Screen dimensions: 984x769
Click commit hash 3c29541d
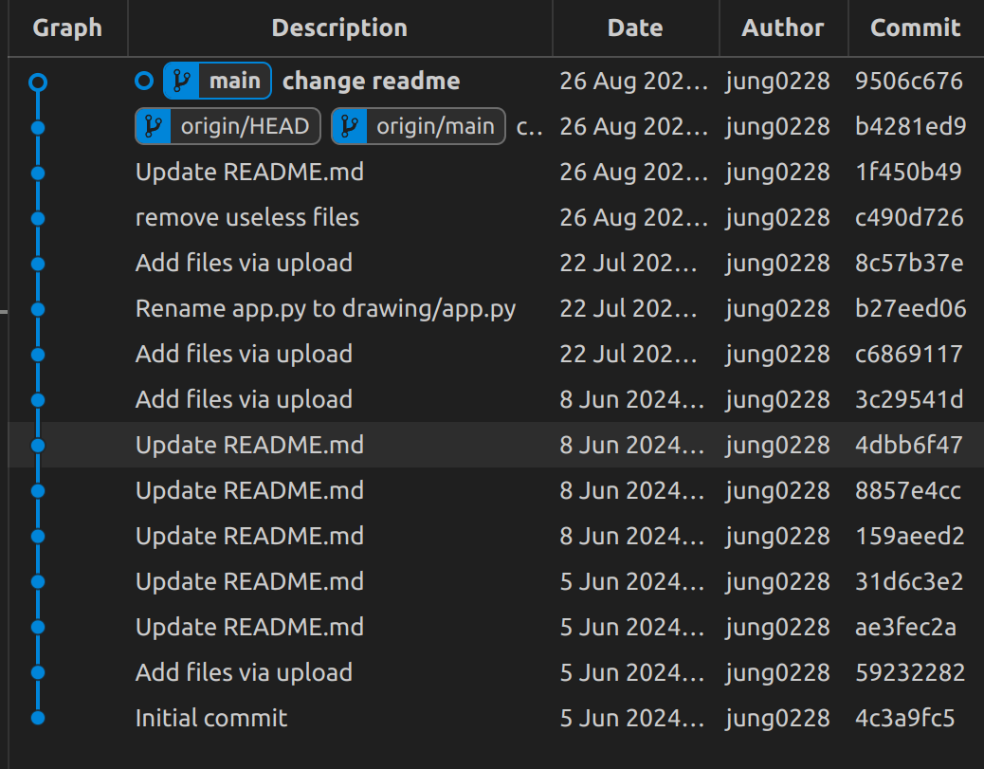[x=909, y=399]
